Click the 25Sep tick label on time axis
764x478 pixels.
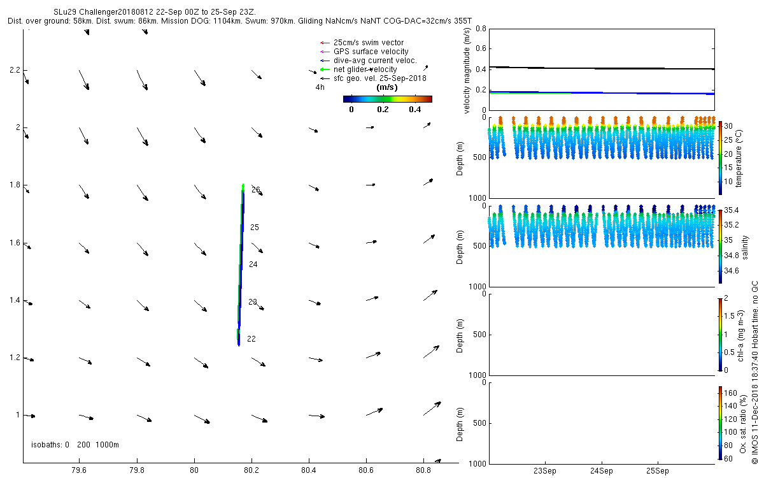658,472
